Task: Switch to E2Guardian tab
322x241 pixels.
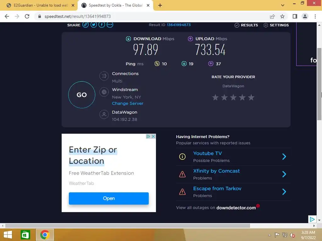Action: (39, 5)
